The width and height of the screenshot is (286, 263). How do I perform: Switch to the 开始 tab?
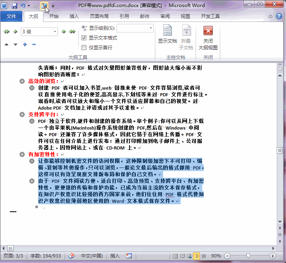54,16
